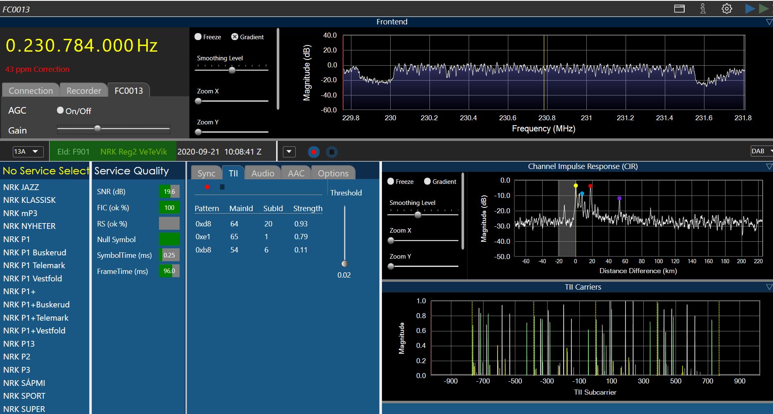The image size is (773, 414).
Task: Click the tuned frequency display
Action: tap(81, 45)
